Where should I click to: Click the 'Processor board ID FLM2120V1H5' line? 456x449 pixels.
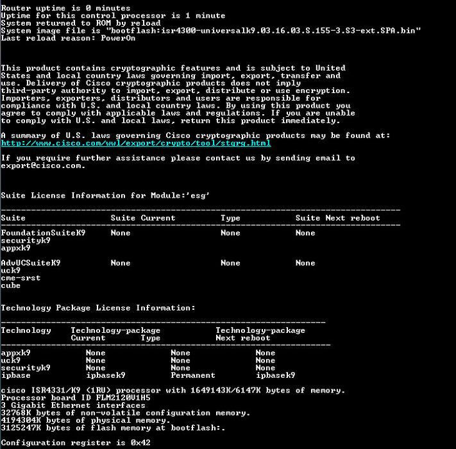point(76,398)
